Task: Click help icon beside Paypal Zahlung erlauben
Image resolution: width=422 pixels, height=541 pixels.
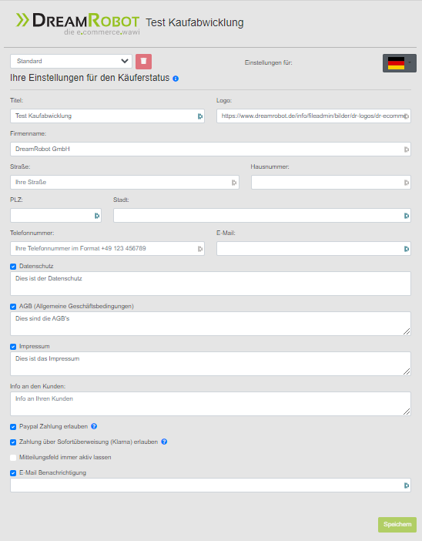Action: pyautogui.click(x=94, y=426)
